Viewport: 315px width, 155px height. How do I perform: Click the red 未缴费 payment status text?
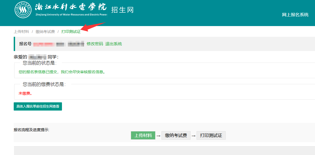25,93
